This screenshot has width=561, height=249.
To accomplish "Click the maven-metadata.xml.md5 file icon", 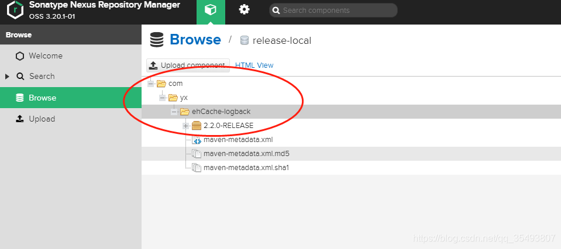I will point(197,154).
